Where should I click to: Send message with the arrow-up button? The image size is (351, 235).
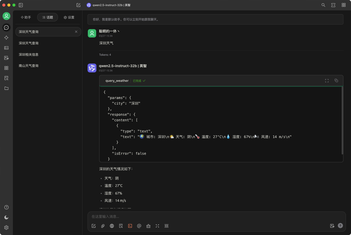[340, 226]
